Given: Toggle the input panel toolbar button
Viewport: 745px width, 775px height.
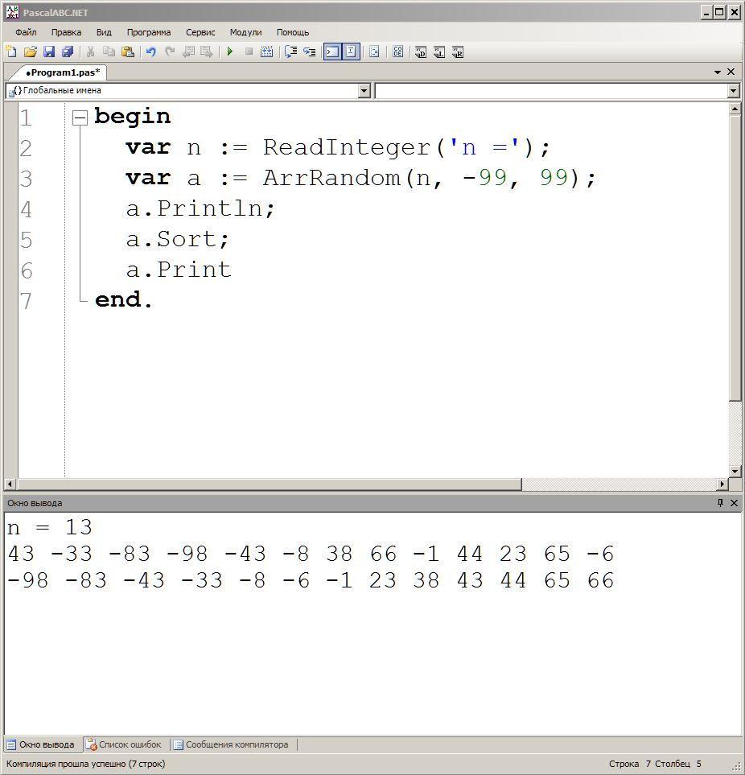Looking at the screenshot, I should pyautogui.click(x=351, y=52).
